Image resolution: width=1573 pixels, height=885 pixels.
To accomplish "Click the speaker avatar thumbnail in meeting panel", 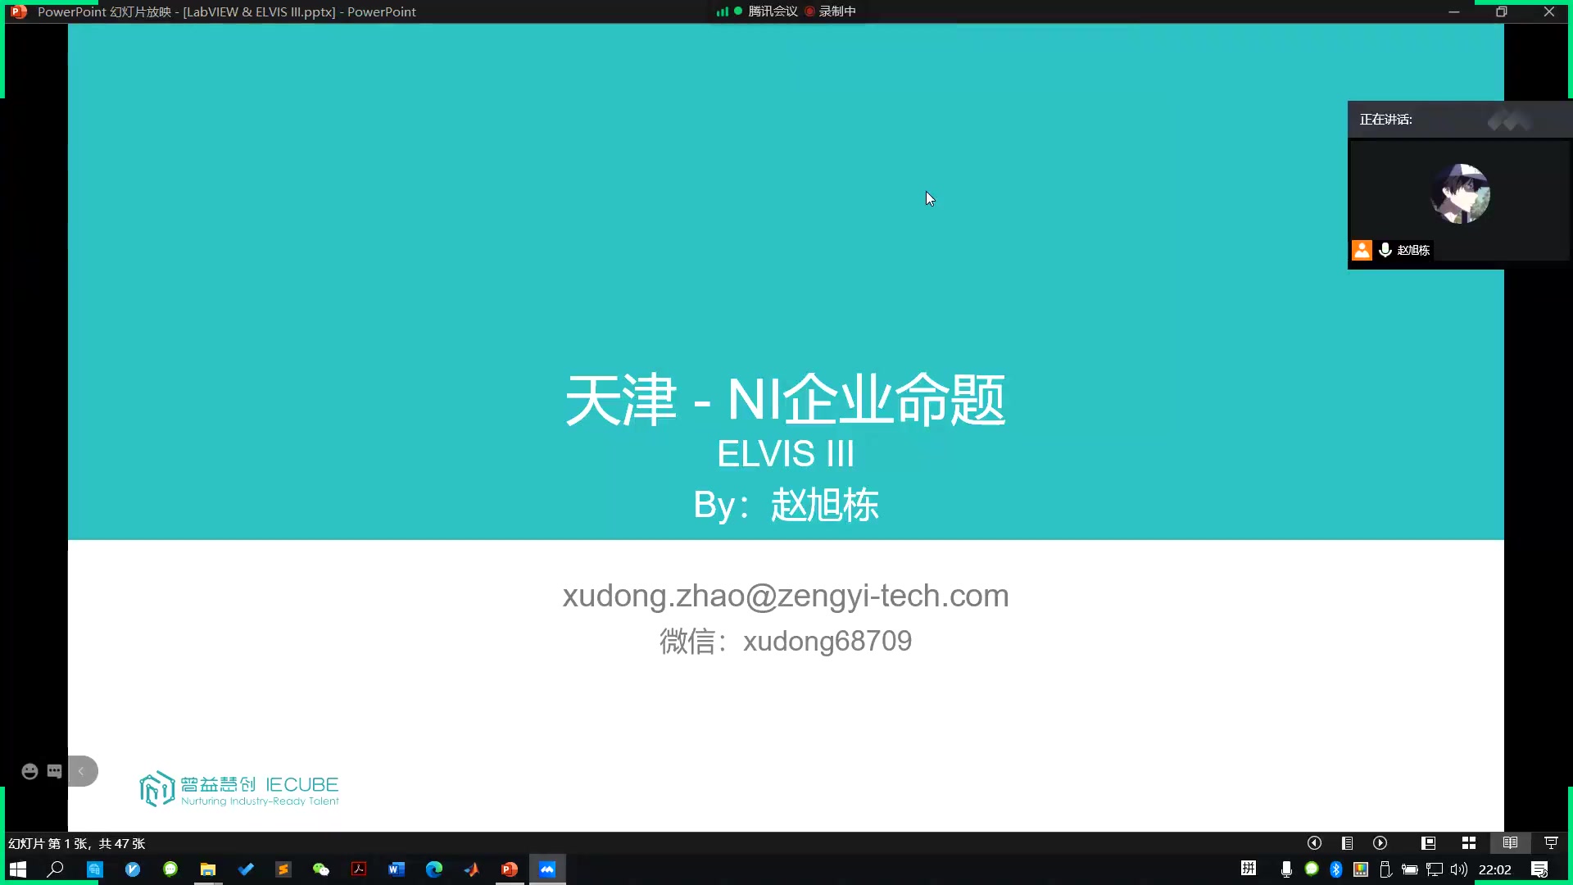I will [x=1460, y=194].
